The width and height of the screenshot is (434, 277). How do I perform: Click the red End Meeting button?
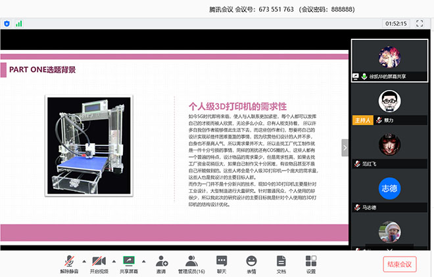click(400, 264)
